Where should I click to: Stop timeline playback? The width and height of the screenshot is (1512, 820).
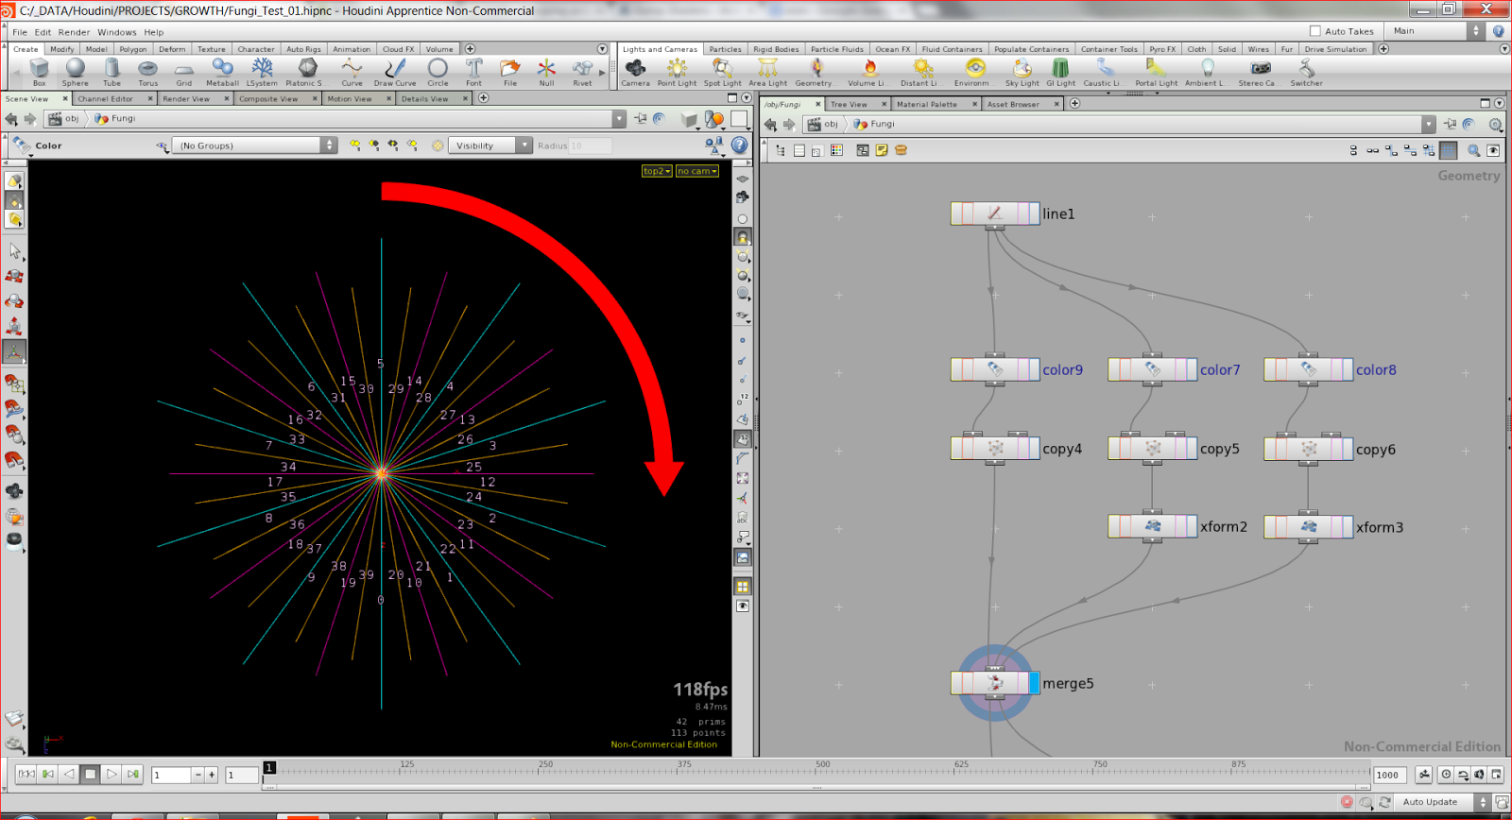[91, 774]
